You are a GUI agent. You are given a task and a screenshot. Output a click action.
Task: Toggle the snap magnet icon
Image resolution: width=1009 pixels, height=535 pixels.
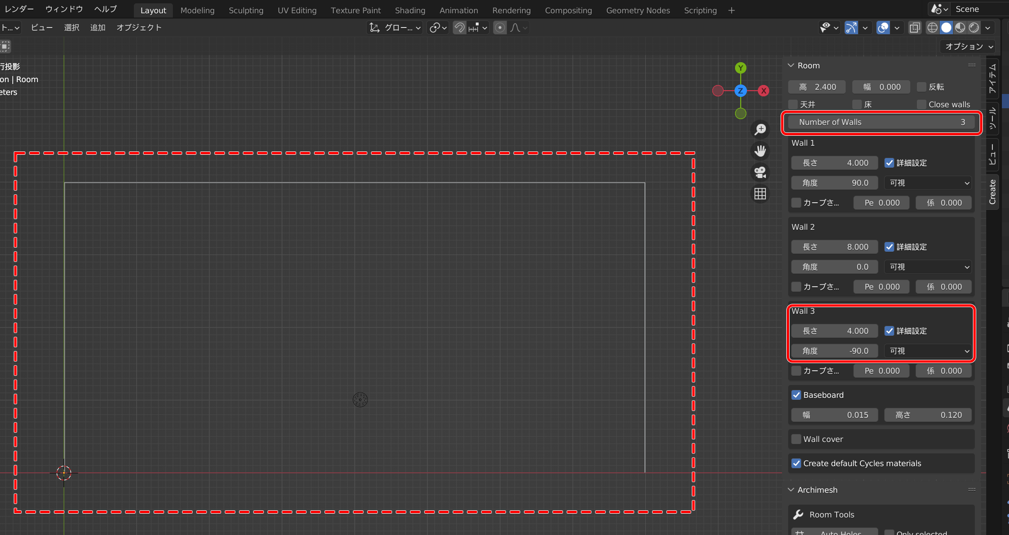tap(459, 28)
